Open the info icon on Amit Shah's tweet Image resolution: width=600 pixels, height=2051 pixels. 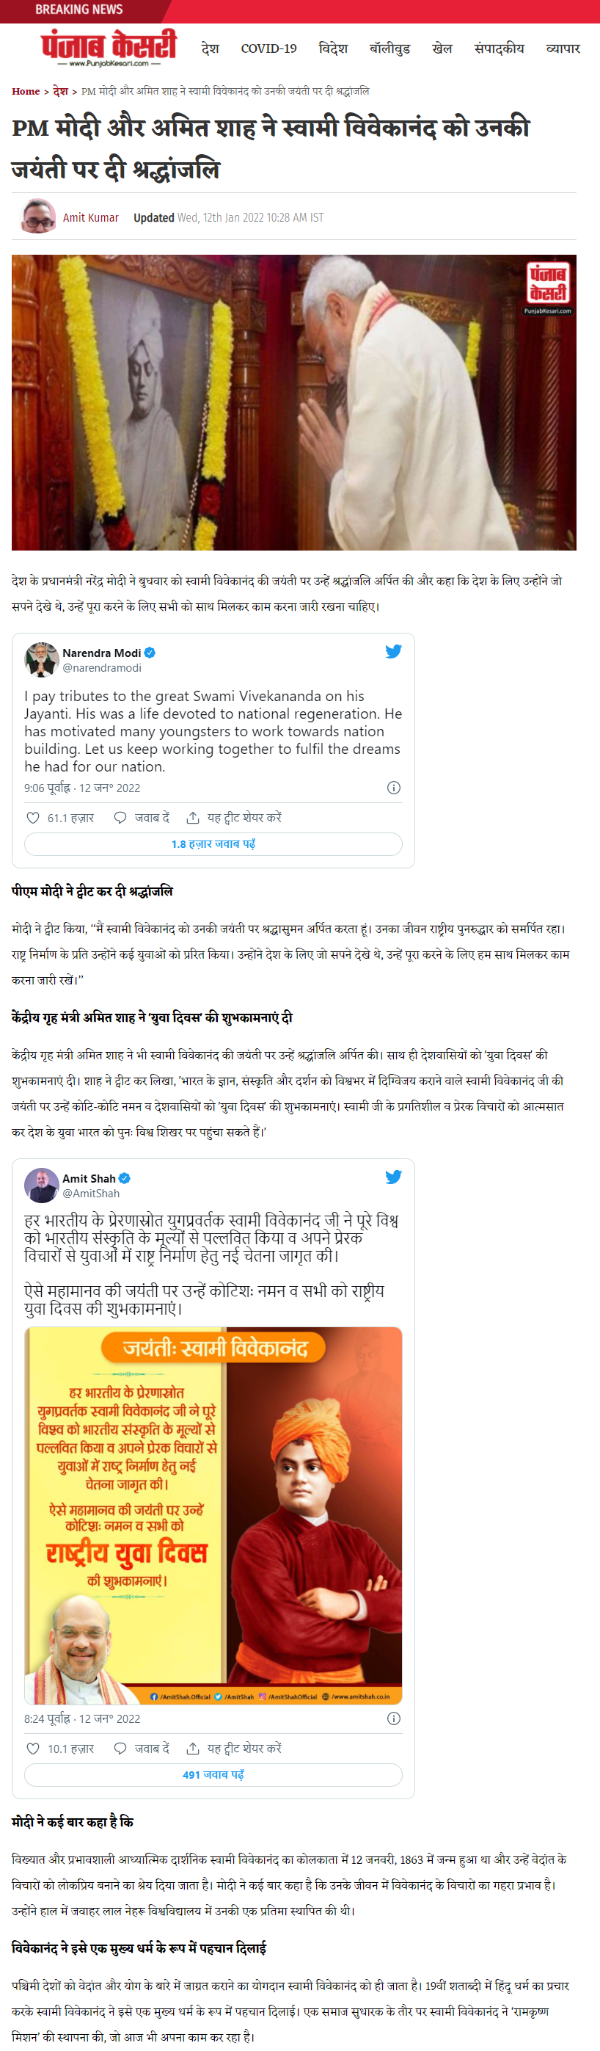[x=393, y=1718]
